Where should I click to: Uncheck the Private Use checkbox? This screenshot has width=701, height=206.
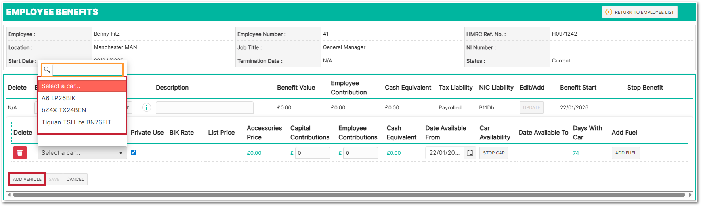tap(134, 152)
